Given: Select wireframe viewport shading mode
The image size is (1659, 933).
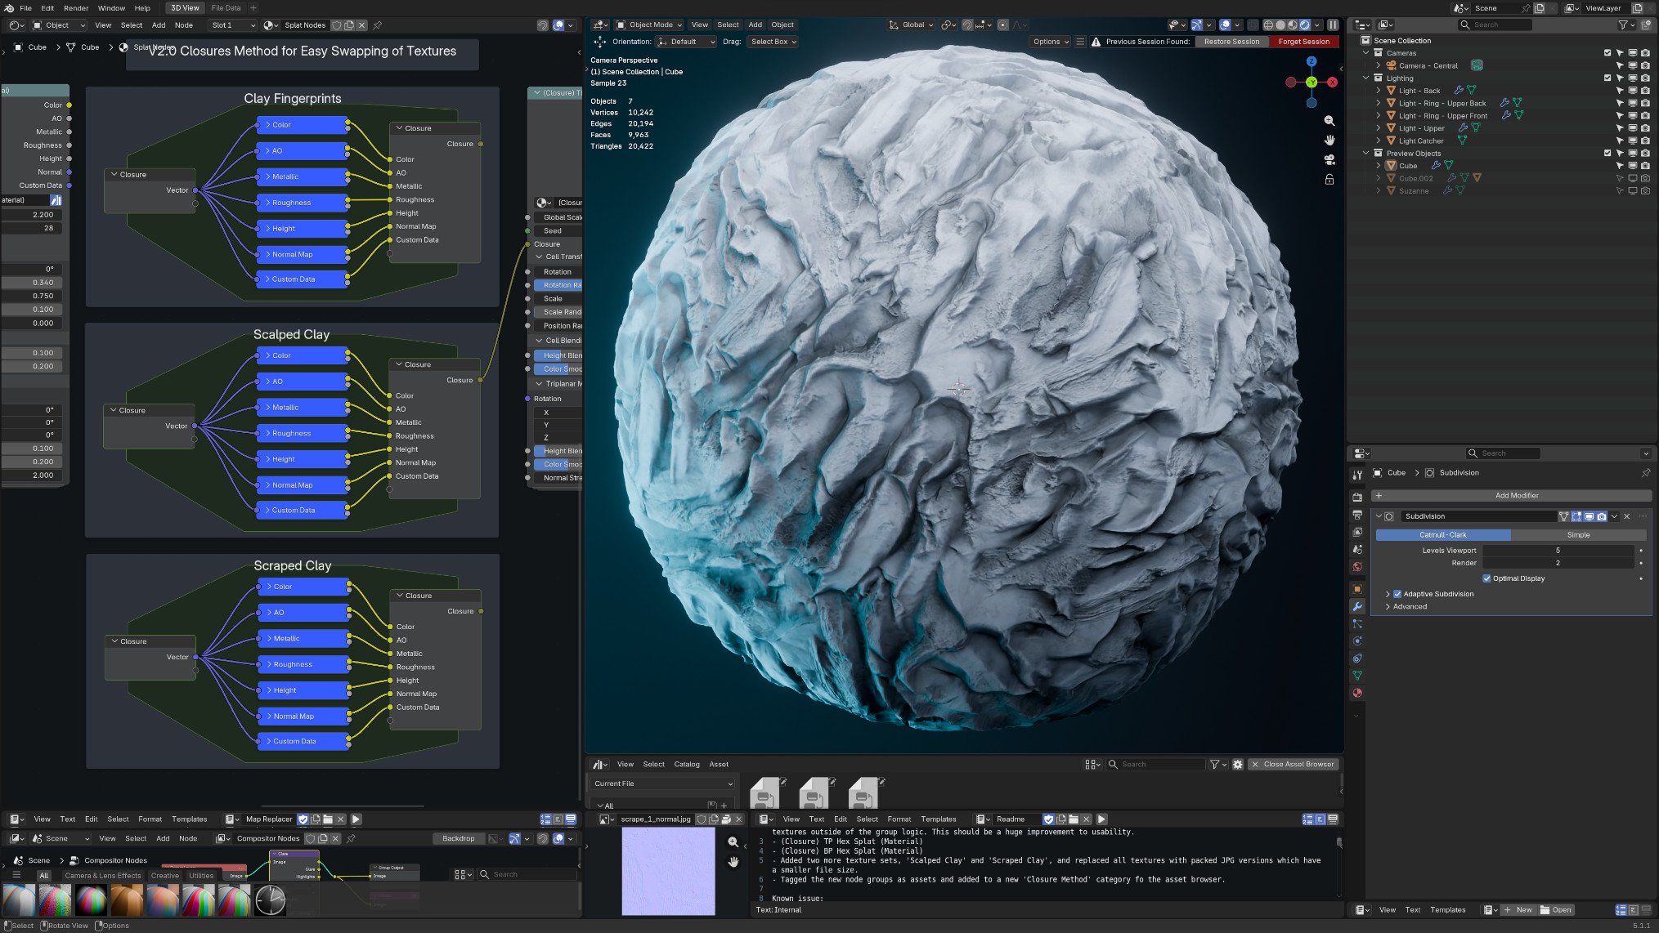Looking at the screenshot, I should pyautogui.click(x=1269, y=25).
